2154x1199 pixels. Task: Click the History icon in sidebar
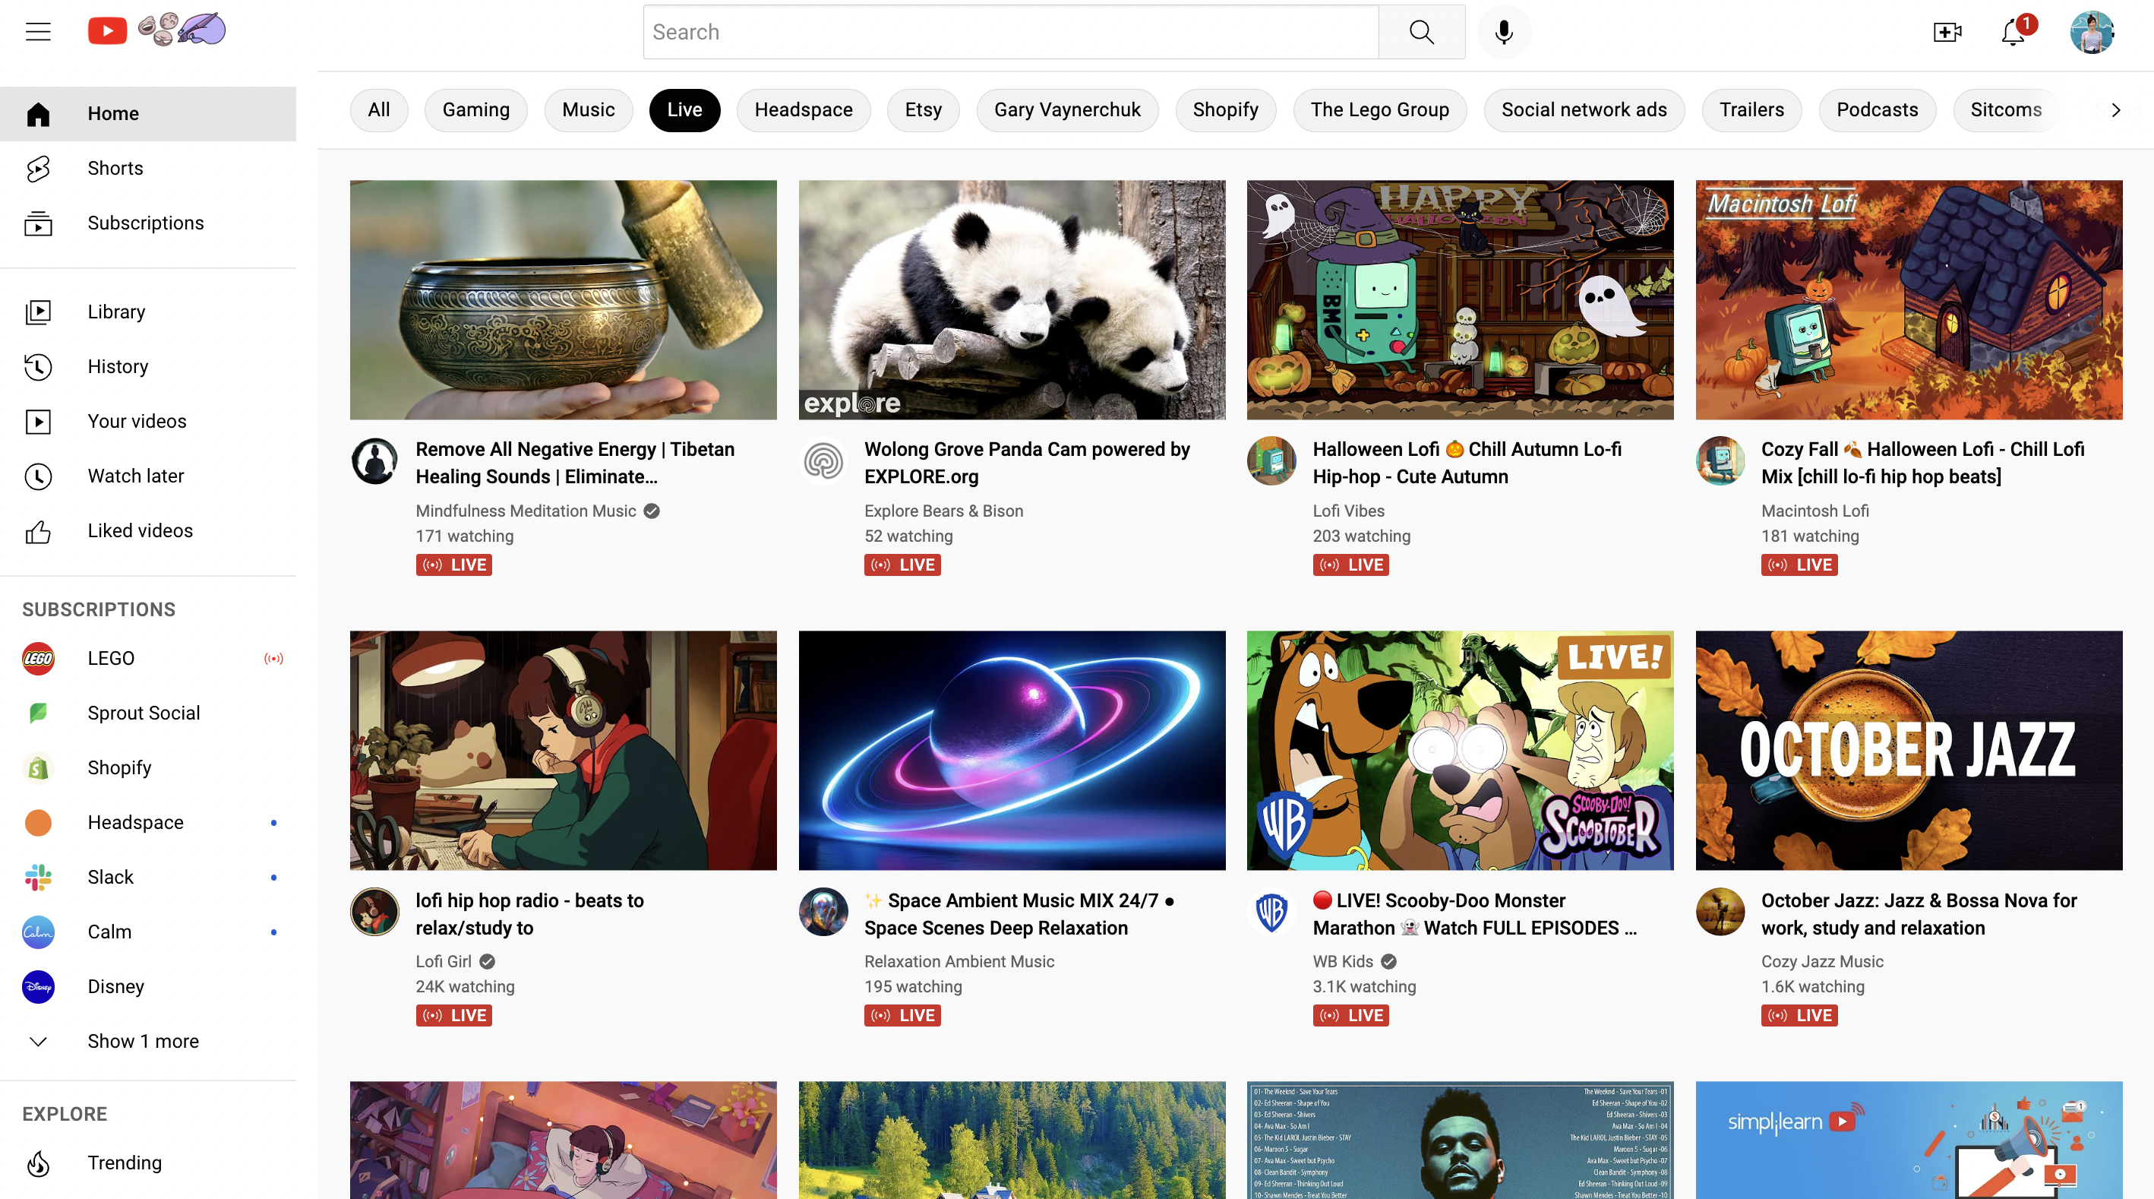coord(39,366)
